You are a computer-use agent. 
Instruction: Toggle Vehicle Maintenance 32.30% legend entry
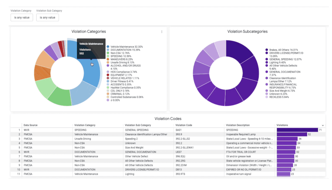pos(125,47)
